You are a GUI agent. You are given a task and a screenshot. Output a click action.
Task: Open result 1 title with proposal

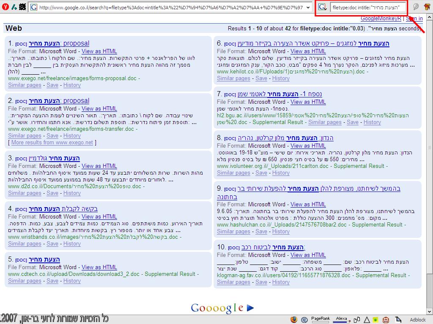[59, 43]
